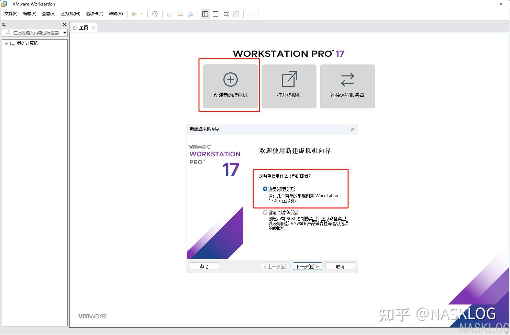
Task: Toggle full screen mode
Action: click(226, 14)
